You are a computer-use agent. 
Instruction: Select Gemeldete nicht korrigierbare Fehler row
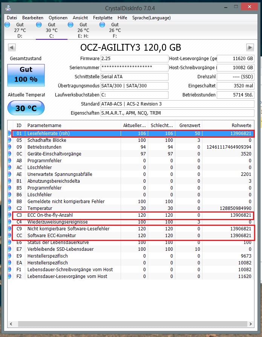(131, 201)
